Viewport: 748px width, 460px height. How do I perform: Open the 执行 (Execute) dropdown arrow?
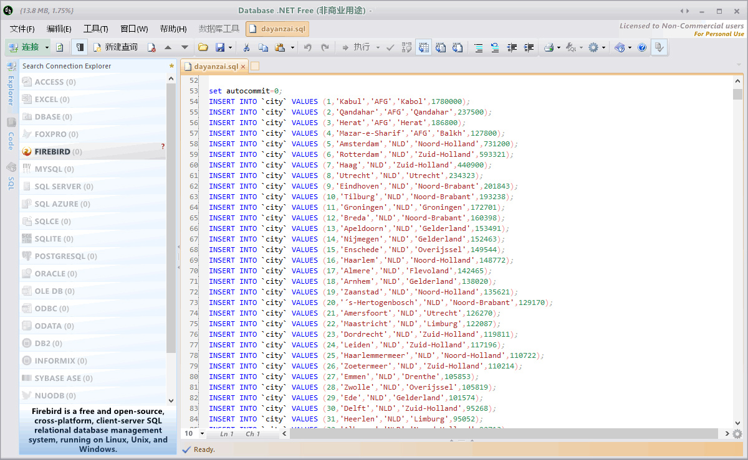pyautogui.click(x=376, y=47)
